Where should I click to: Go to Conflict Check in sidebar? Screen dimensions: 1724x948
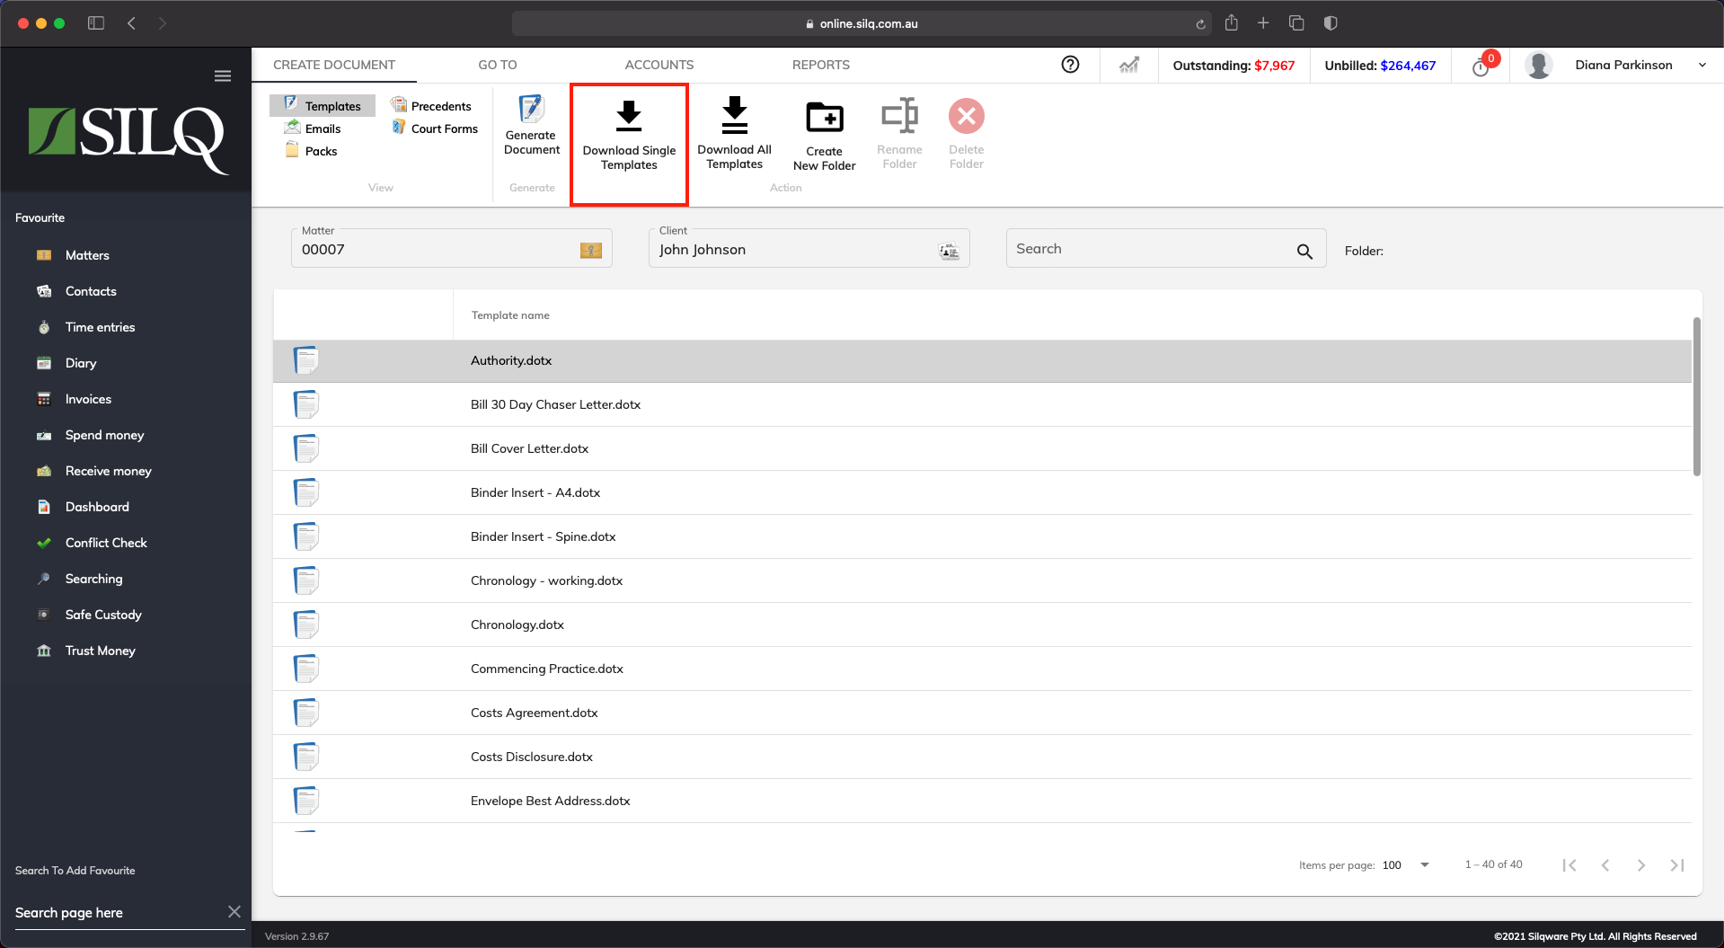coord(105,543)
